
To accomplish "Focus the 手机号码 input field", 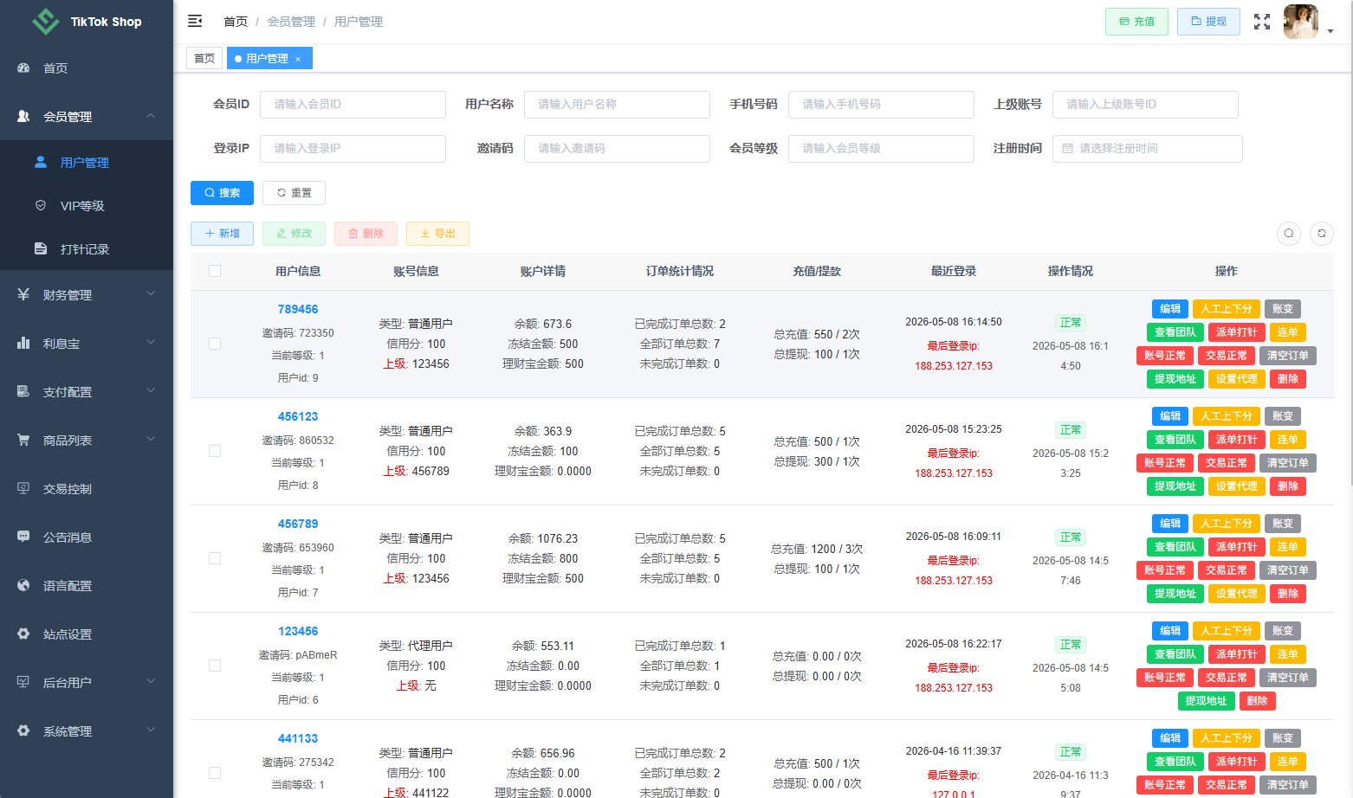I will [881, 105].
